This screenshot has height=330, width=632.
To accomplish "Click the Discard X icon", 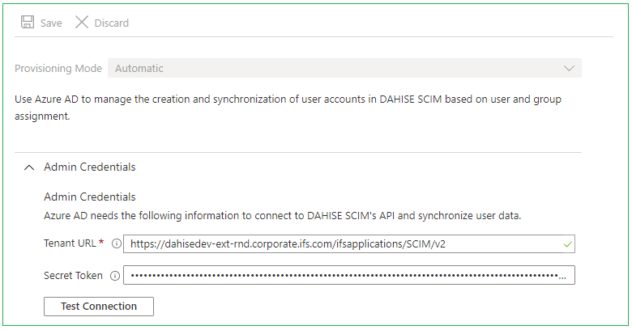I will (x=82, y=23).
